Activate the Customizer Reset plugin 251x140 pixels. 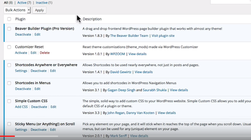[21, 53]
